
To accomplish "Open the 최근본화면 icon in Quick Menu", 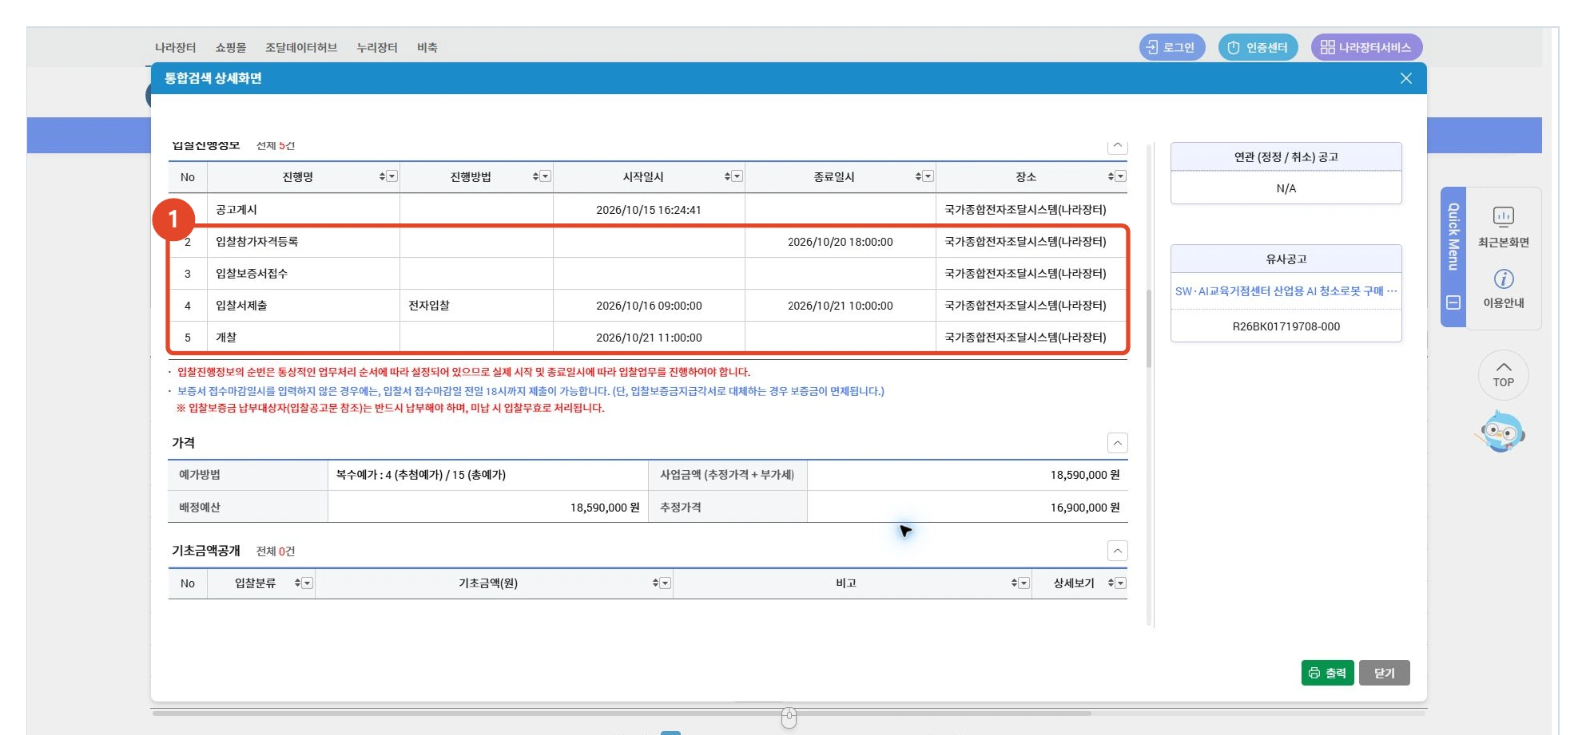I will point(1503,227).
